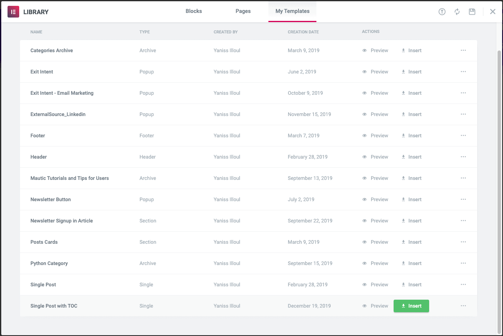Screen dimensions: 503x336
Task: Preview the Exit Intent template
Action: coord(375,72)
